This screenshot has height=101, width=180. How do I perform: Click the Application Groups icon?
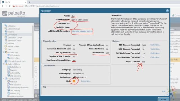[6, 37]
